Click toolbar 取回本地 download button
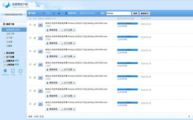Viewport: 193px width, 120px height. click(71, 13)
